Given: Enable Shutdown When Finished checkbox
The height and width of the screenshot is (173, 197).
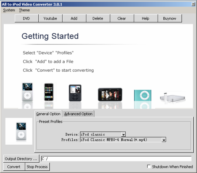Looking at the screenshot, I should pos(149,166).
